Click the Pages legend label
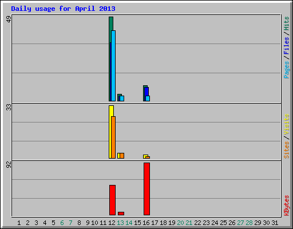The image size is (293, 229). [287, 70]
